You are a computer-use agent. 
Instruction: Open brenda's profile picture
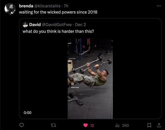pos(10,9)
